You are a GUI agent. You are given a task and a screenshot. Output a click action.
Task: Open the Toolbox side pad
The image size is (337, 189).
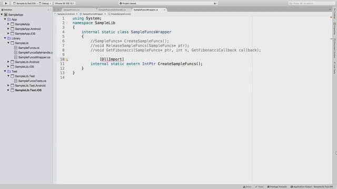click(x=335, y=13)
